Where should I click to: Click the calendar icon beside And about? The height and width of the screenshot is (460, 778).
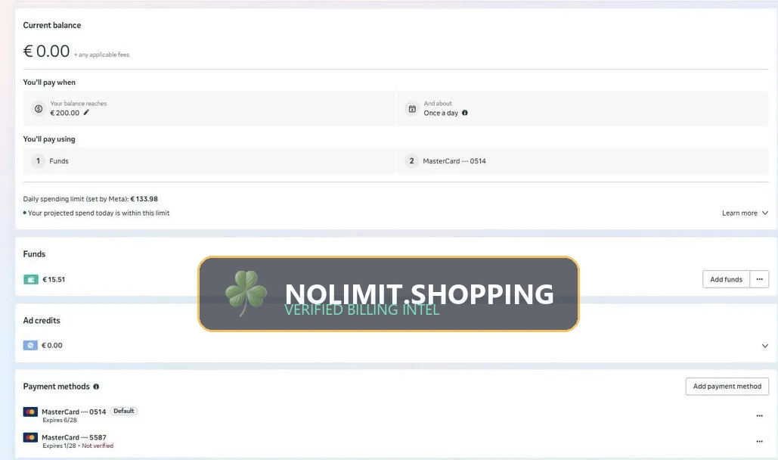(x=412, y=108)
